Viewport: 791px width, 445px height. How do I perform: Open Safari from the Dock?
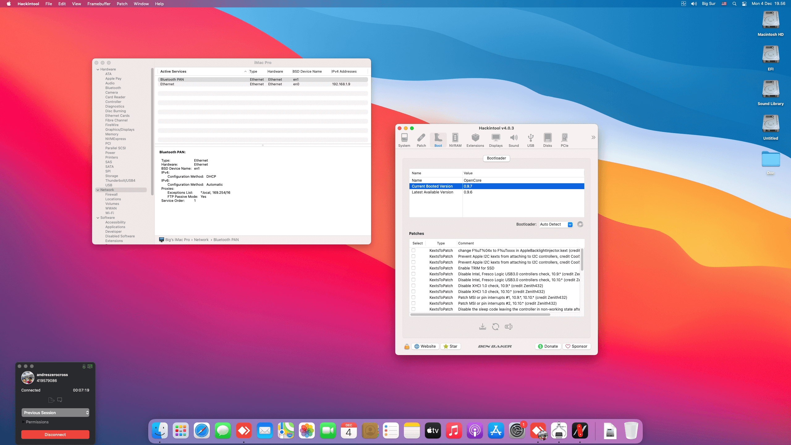pos(202,430)
